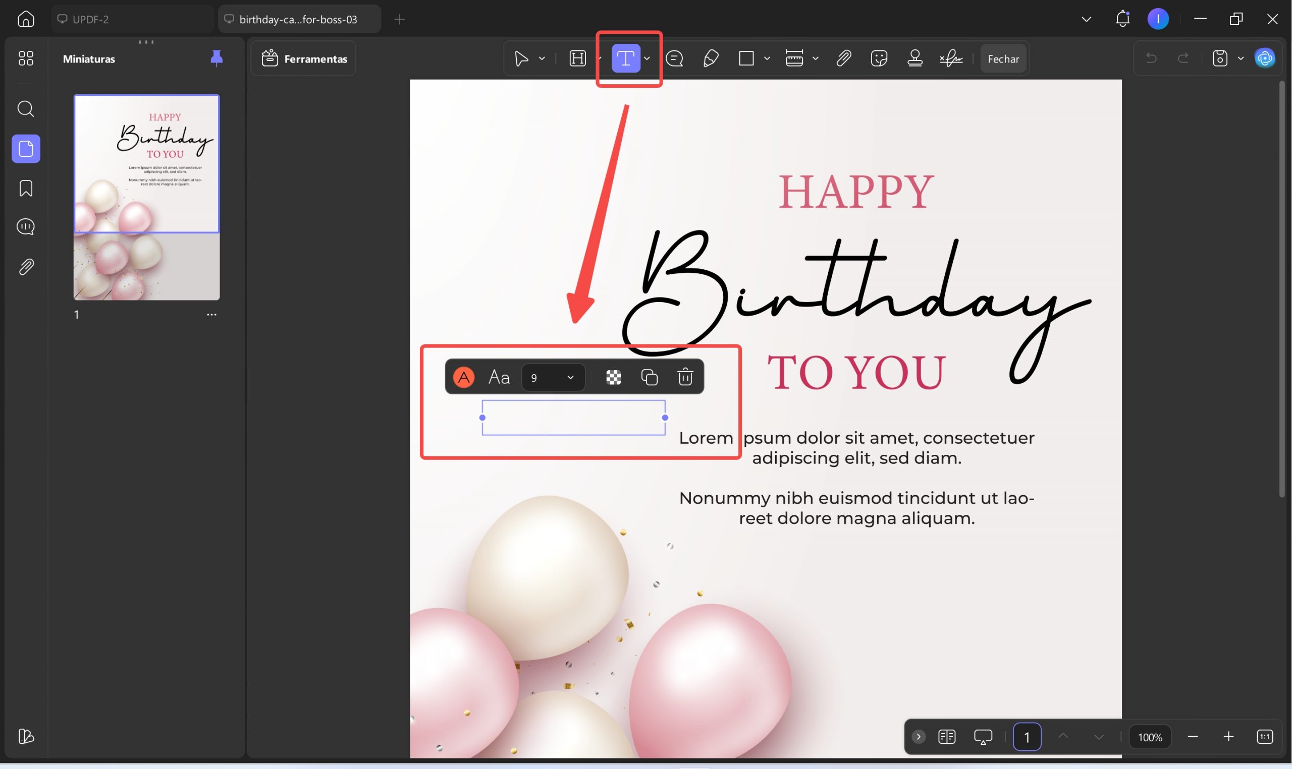Switch to the UPDF-2 tab

132,19
